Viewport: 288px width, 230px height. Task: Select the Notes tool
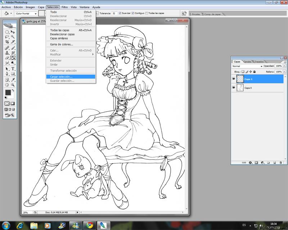[x=7, y=80]
